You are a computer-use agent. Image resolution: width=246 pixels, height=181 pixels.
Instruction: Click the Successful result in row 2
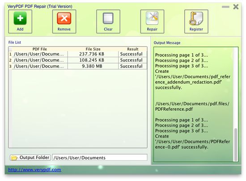click(x=131, y=60)
